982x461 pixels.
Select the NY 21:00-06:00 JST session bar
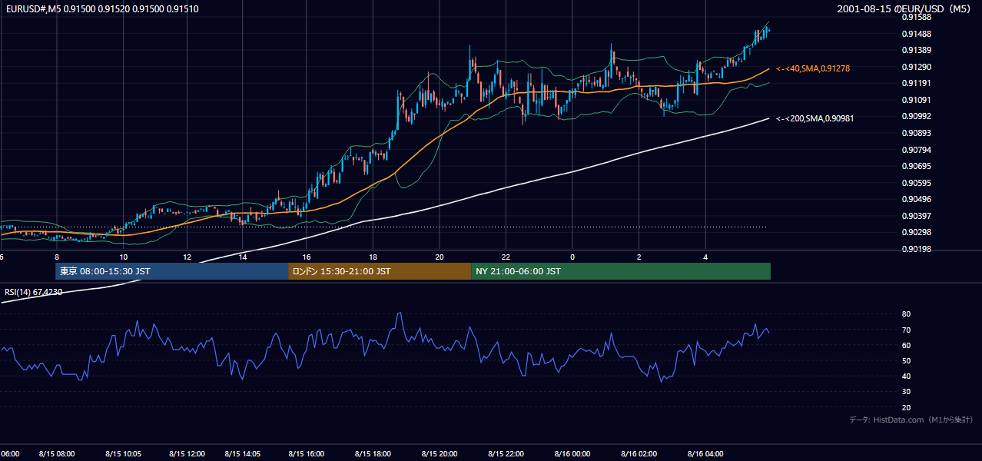click(x=621, y=271)
